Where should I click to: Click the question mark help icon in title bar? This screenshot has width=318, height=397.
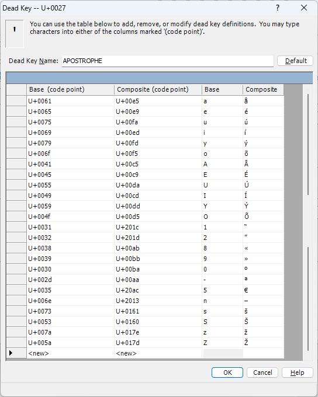(x=278, y=8)
